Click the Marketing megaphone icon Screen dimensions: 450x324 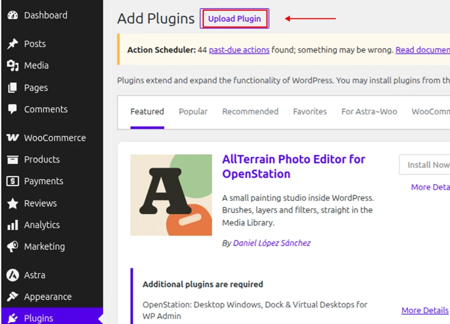[x=13, y=246]
